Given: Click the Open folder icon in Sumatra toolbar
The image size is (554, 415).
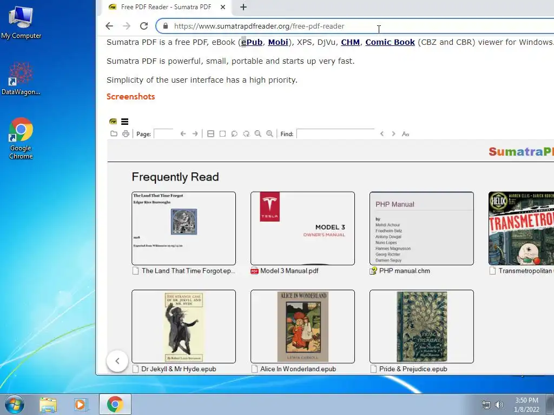Looking at the screenshot, I should click(114, 134).
